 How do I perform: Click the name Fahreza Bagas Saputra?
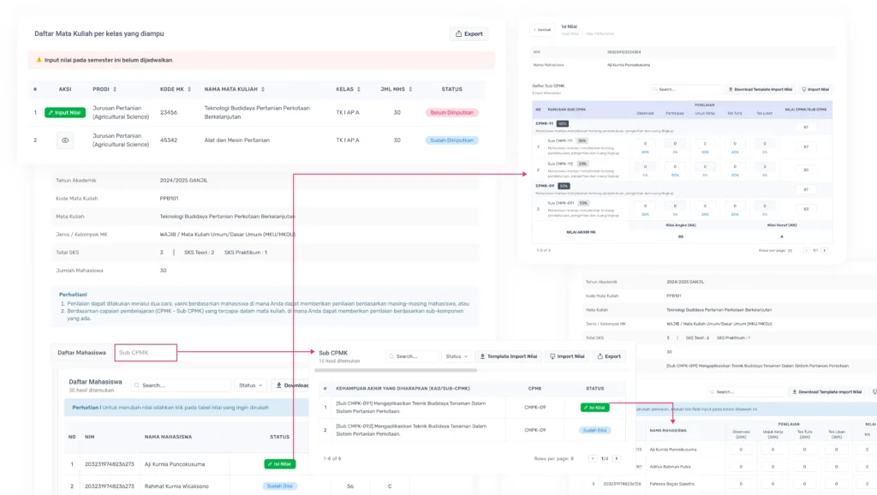pos(672,484)
